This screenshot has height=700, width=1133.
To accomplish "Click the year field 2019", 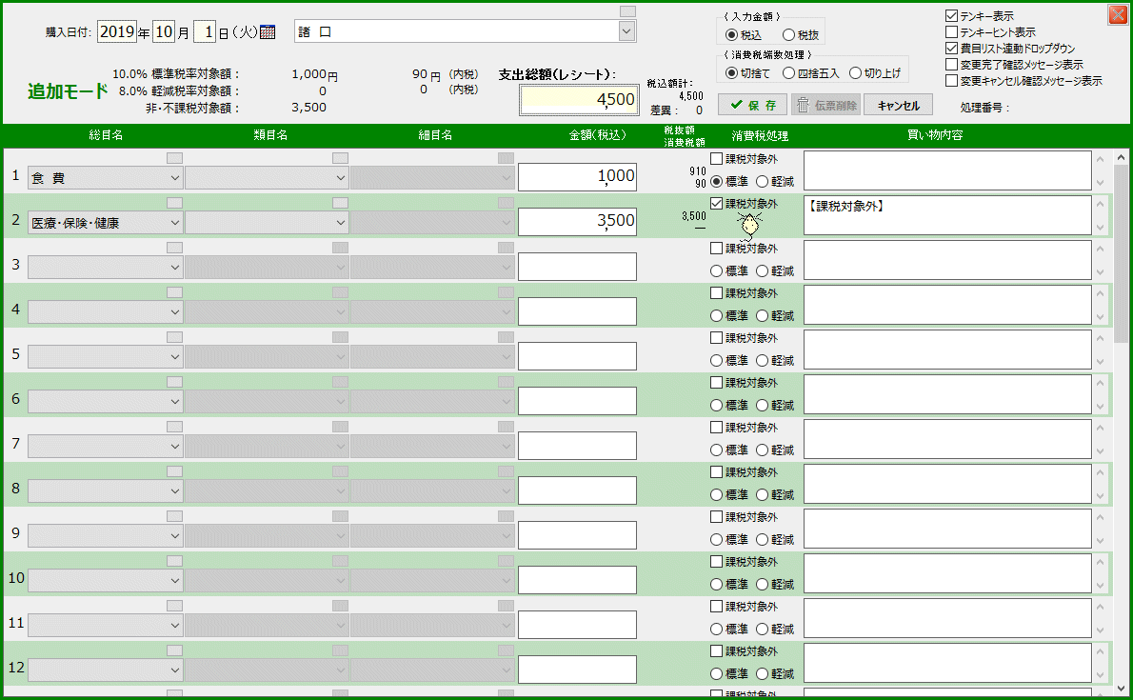I will (117, 31).
